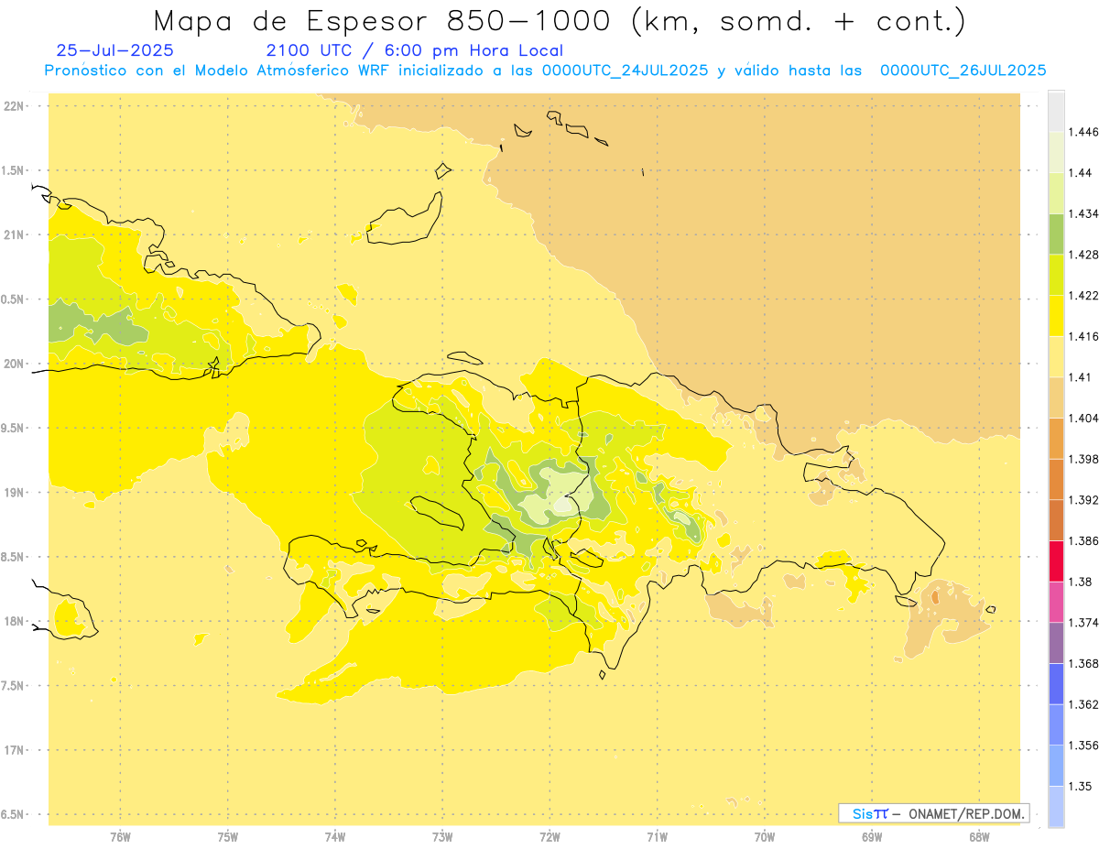This screenshot has height=849, width=1099.
Task: Click the longitude label '73W'
Action: point(442,837)
